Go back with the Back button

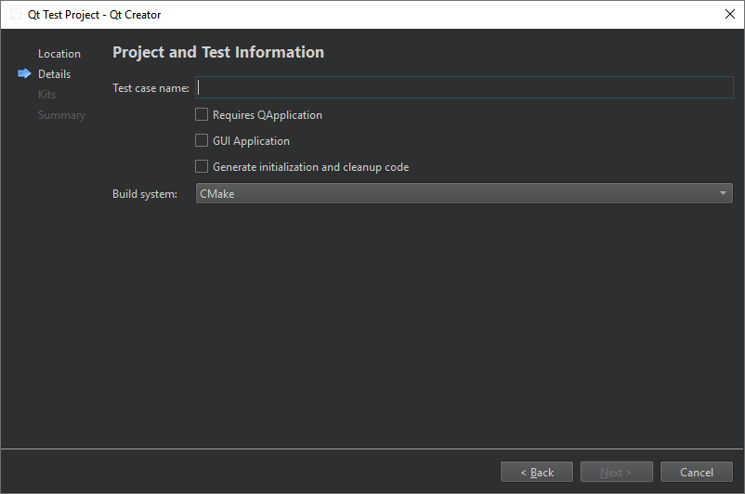point(537,473)
